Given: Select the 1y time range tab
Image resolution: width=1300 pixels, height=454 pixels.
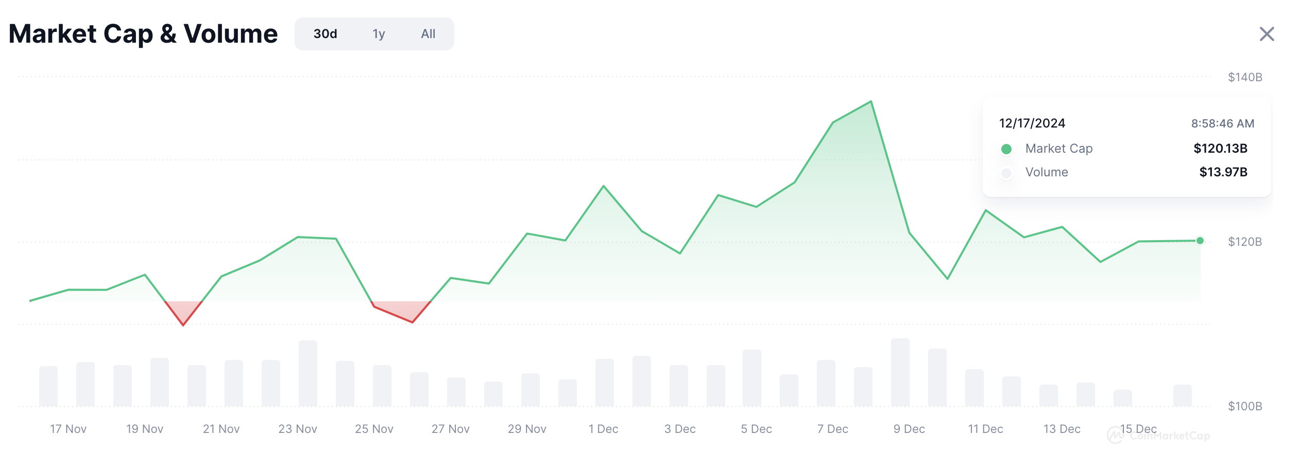Looking at the screenshot, I should [379, 34].
